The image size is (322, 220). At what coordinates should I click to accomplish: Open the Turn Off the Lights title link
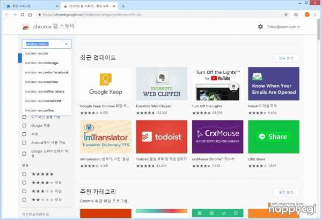click(x=207, y=106)
